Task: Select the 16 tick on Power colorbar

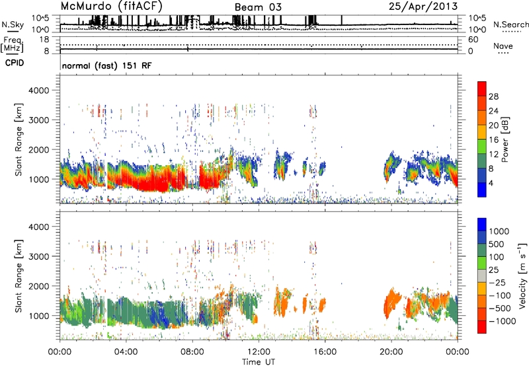Action: coord(493,140)
